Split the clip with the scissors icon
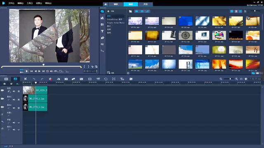This screenshot has width=264, height=148. tap(92, 67)
